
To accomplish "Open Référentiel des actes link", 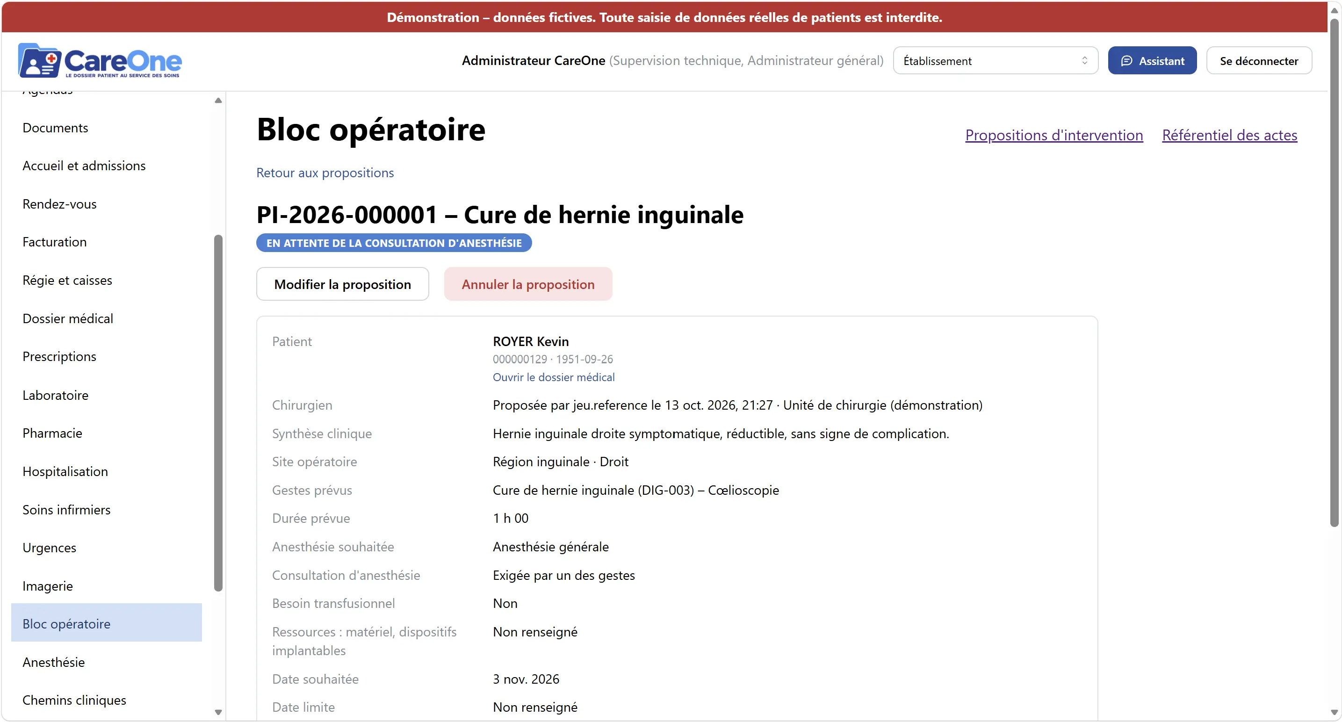I will coord(1229,135).
